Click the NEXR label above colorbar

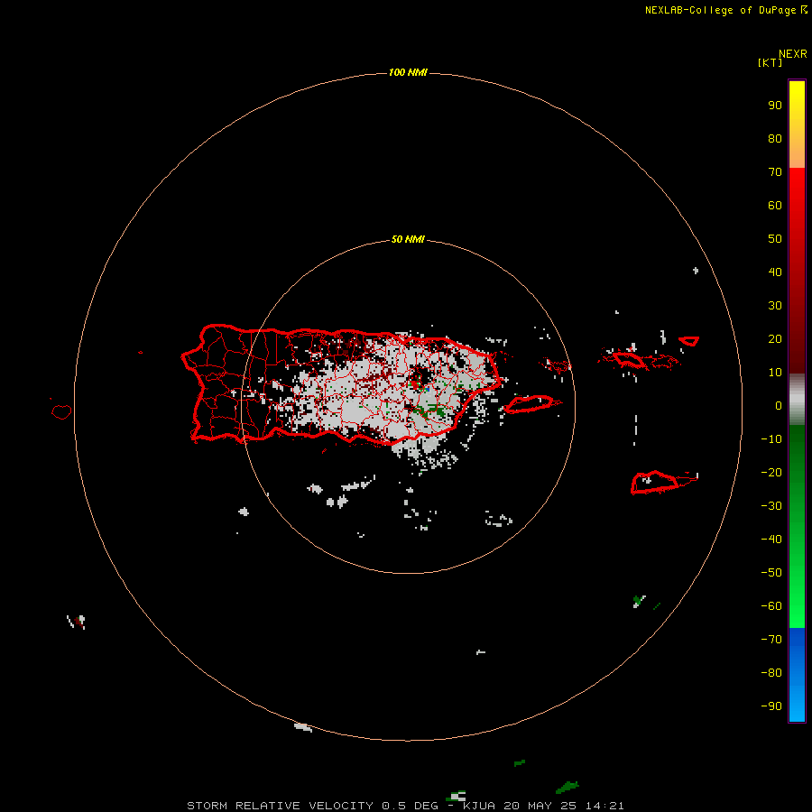(x=792, y=54)
